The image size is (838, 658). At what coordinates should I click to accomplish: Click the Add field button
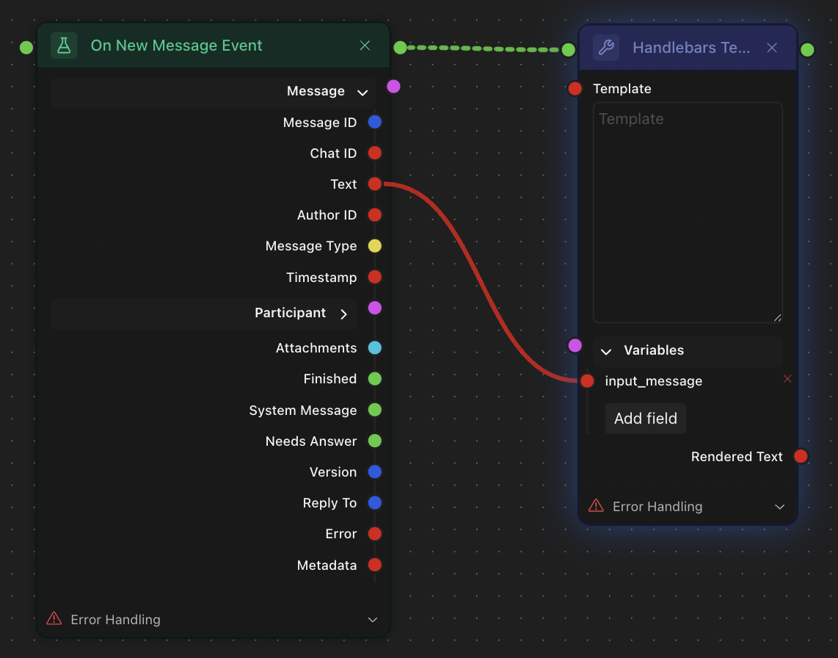pos(645,419)
